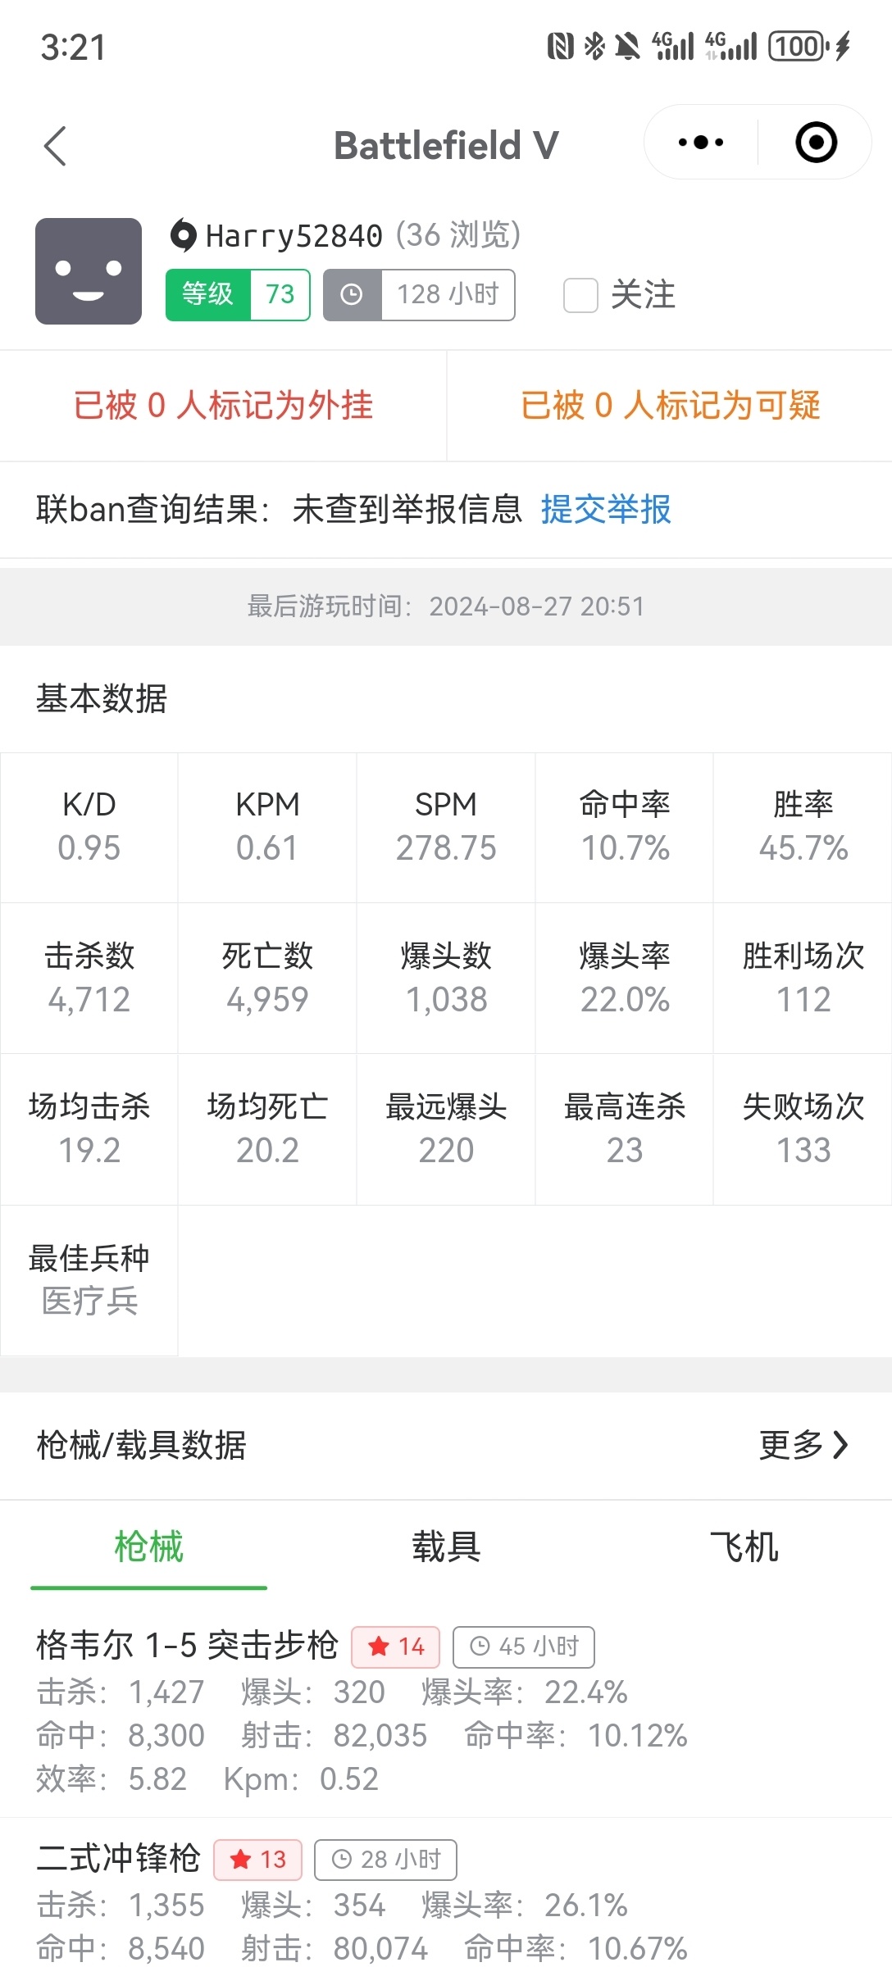Switch to the 飞机 tab
Viewport: 892px width, 1967px height.
743,1547
